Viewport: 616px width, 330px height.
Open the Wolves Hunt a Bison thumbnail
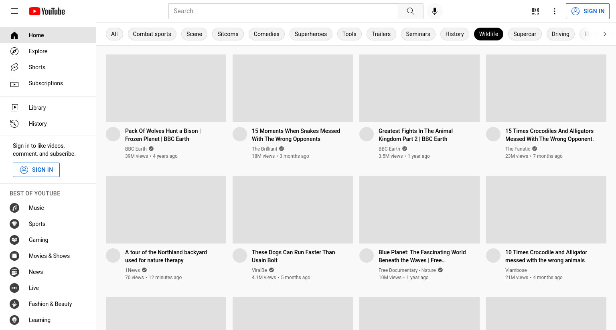pyautogui.click(x=166, y=88)
